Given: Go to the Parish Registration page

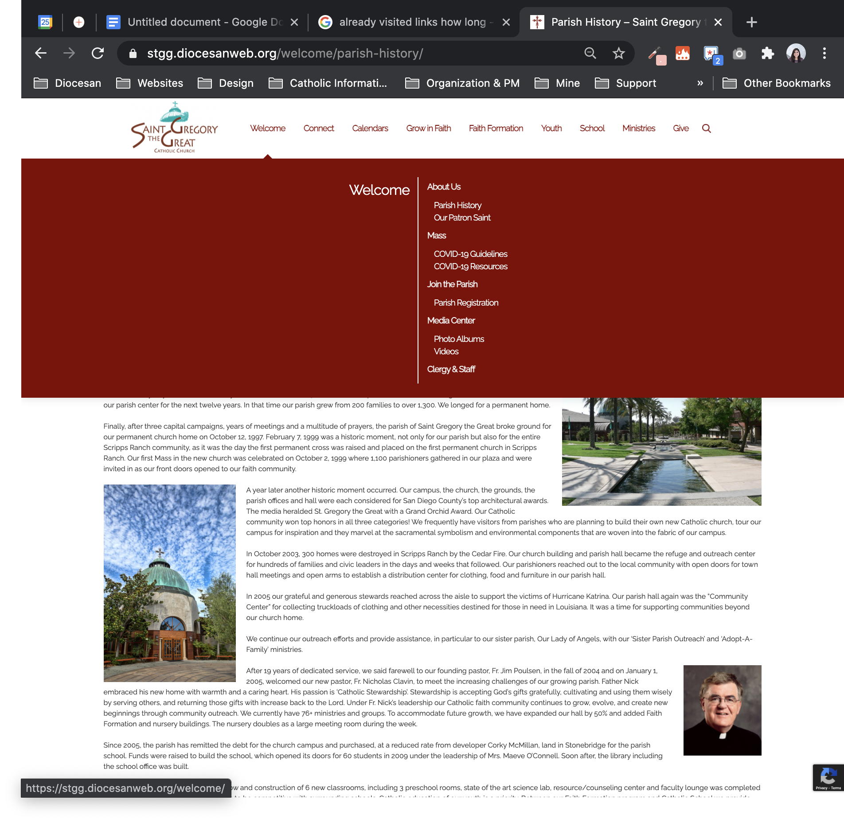Looking at the screenshot, I should (466, 303).
